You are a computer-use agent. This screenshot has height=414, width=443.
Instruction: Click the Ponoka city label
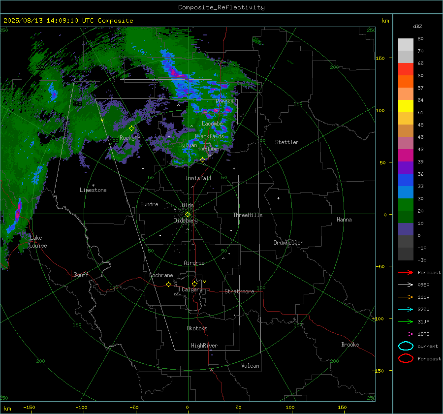pos(224,101)
